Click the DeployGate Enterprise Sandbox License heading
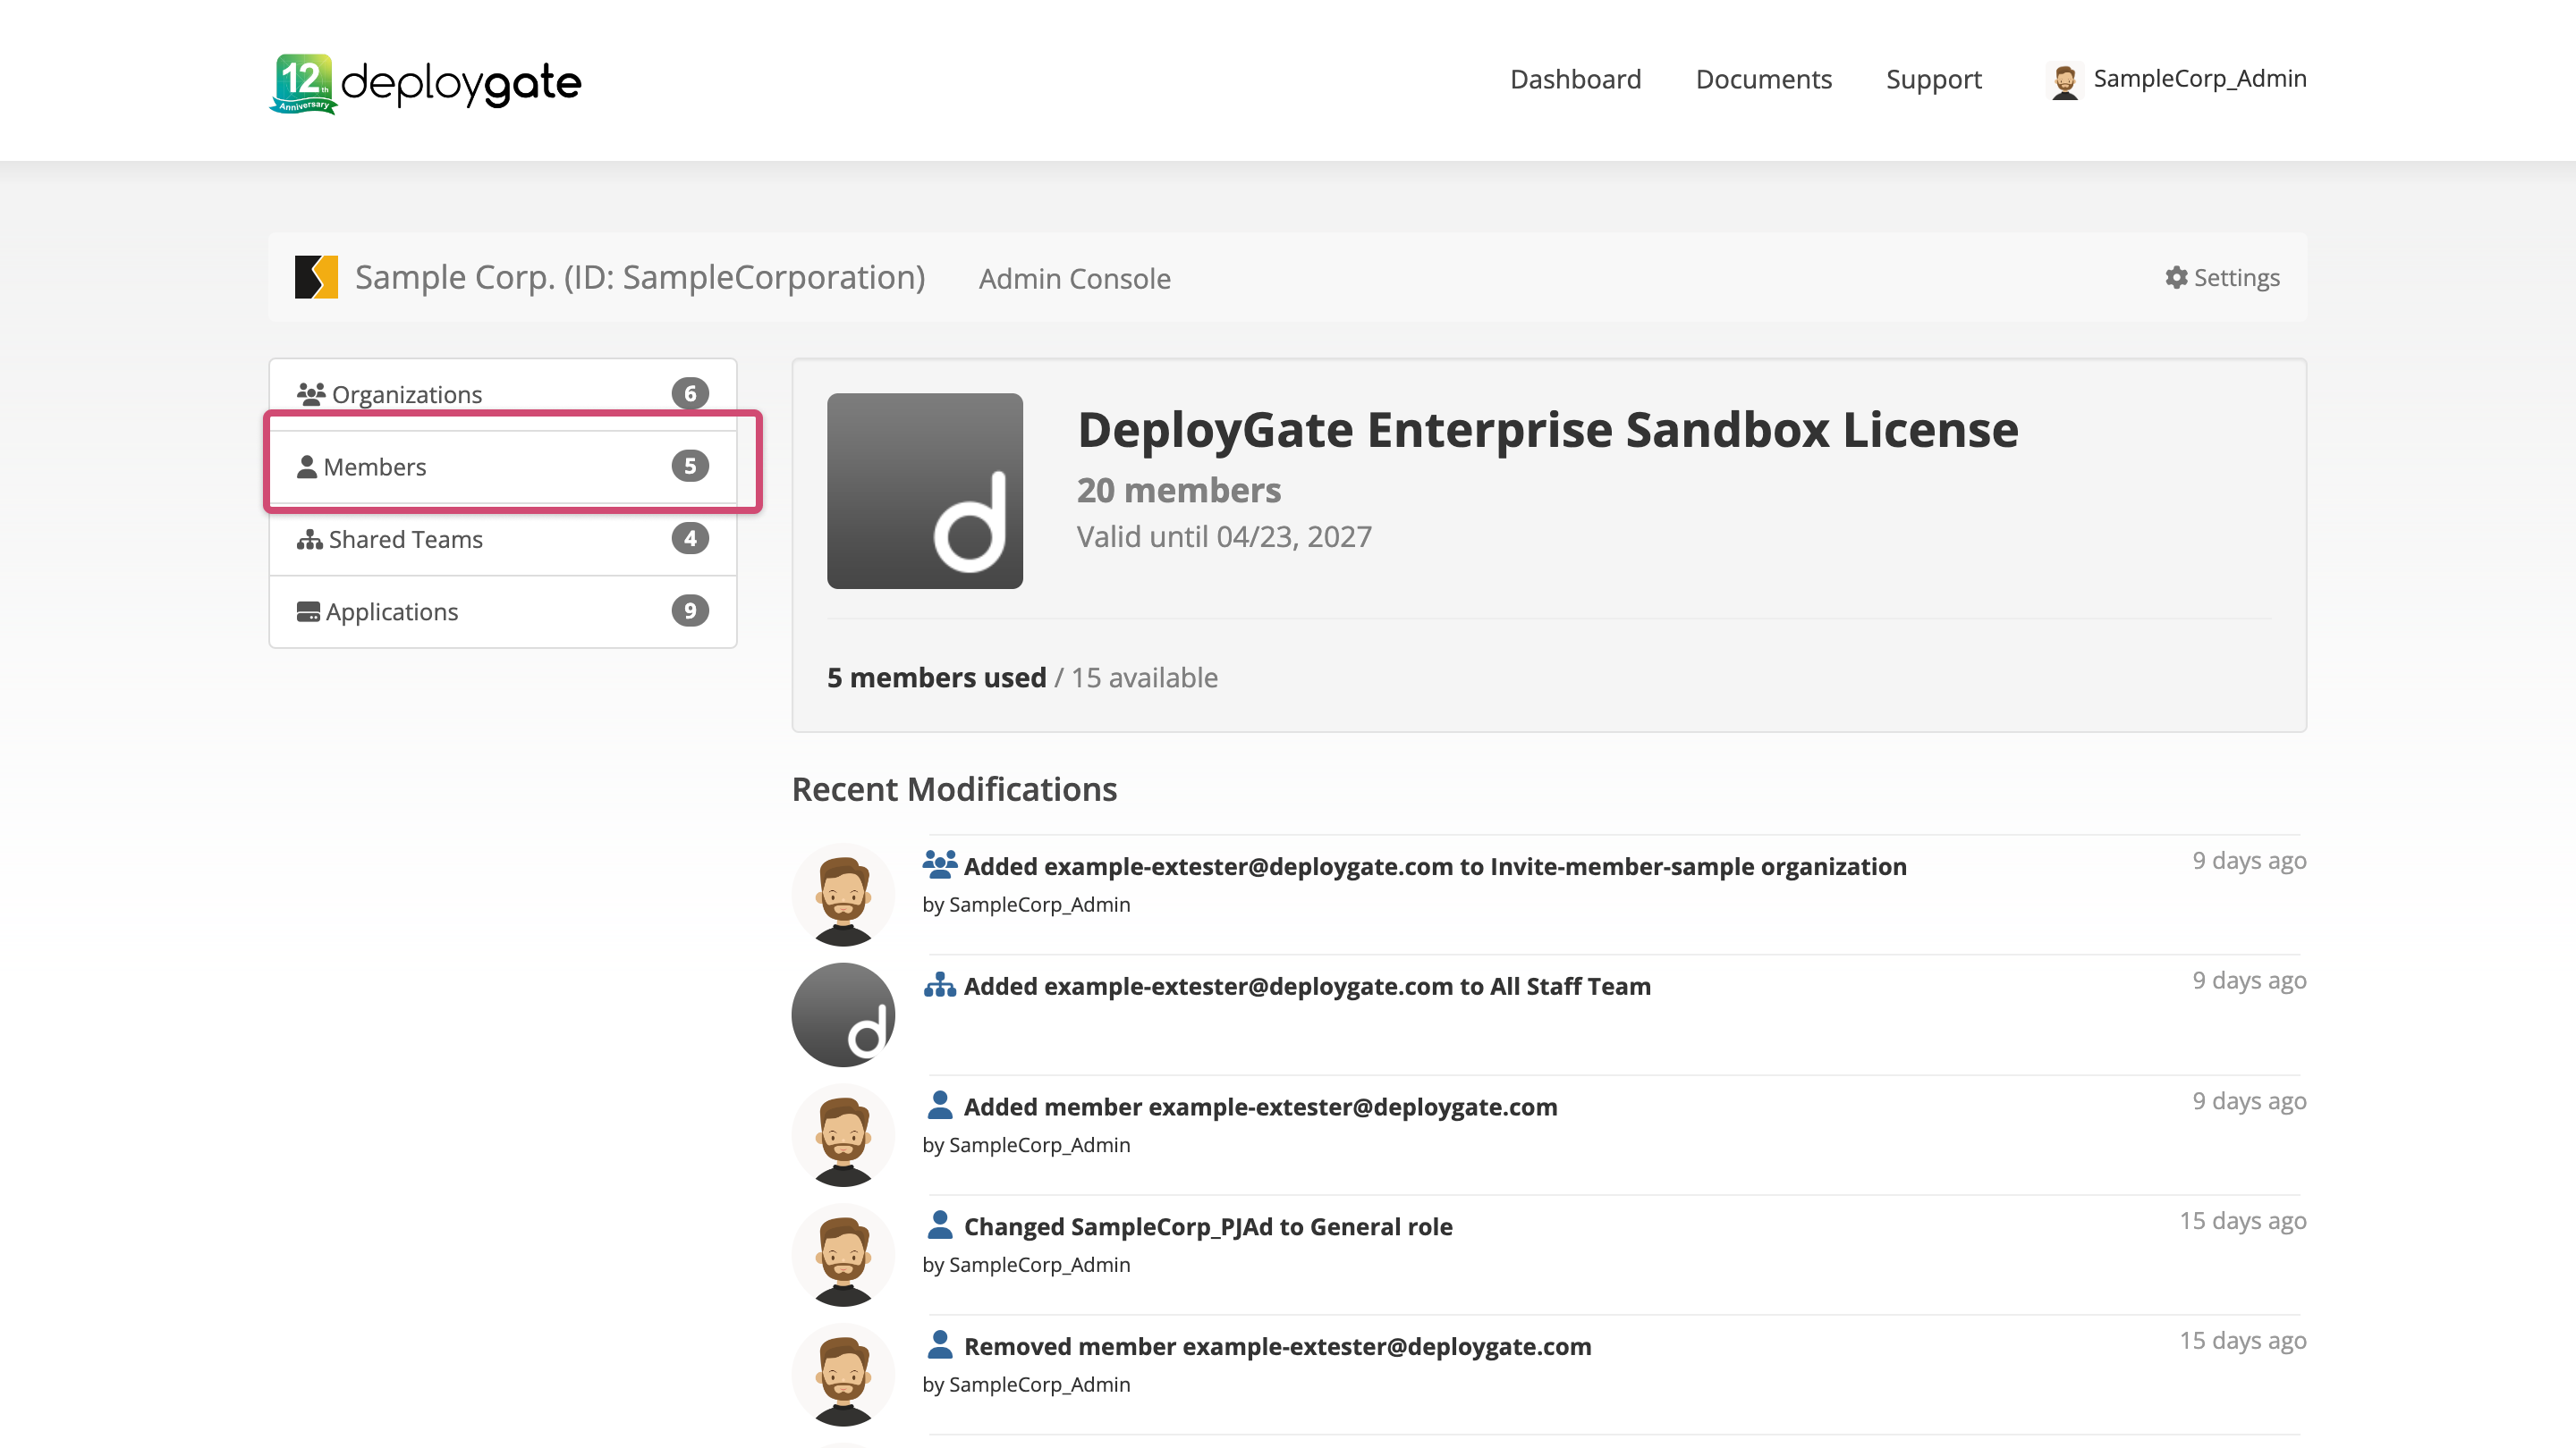2576x1448 pixels. point(1547,430)
